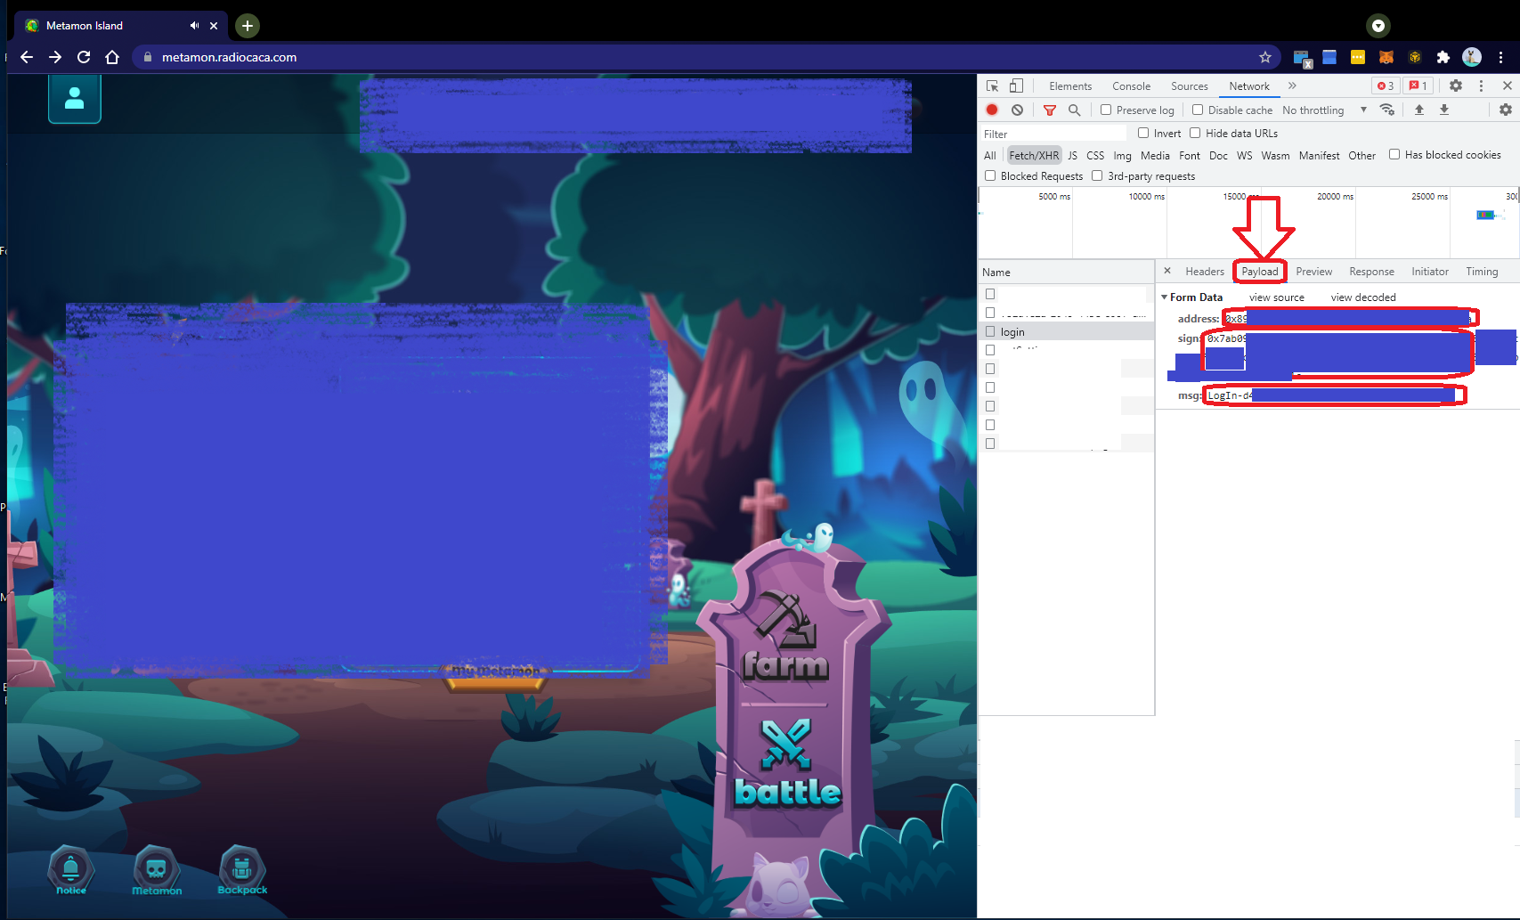Enable the Preserve log checkbox
This screenshot has width=1520, height=920.
click(1106, 110)
